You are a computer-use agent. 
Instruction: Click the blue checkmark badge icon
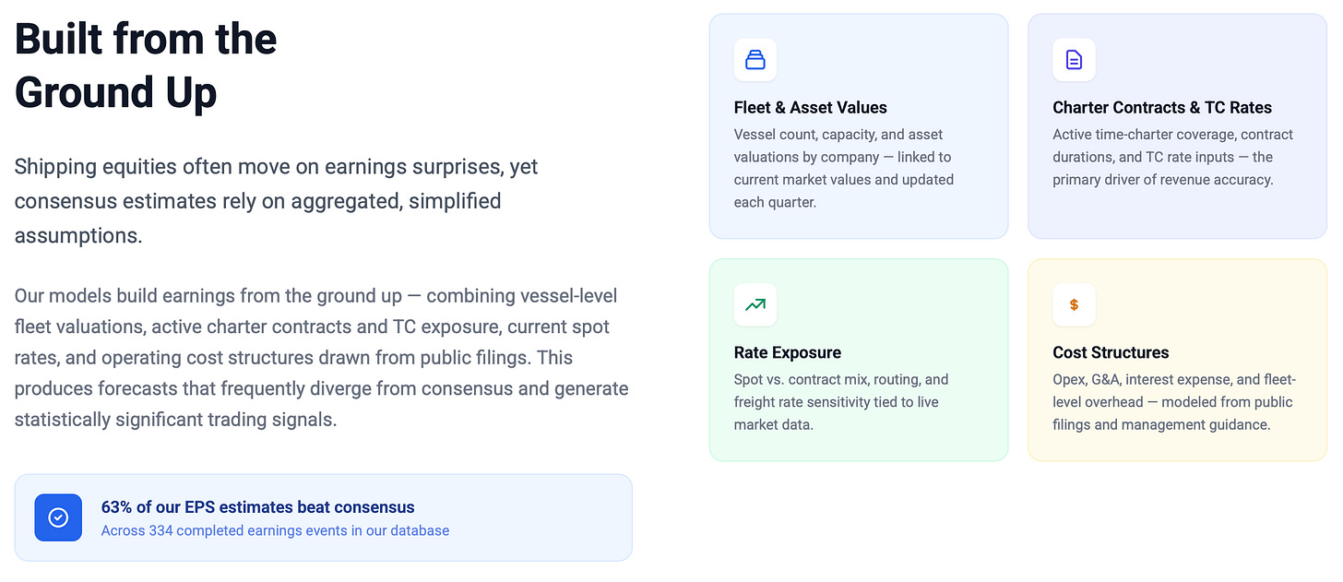pyautogui.click(x=58, y=517)
